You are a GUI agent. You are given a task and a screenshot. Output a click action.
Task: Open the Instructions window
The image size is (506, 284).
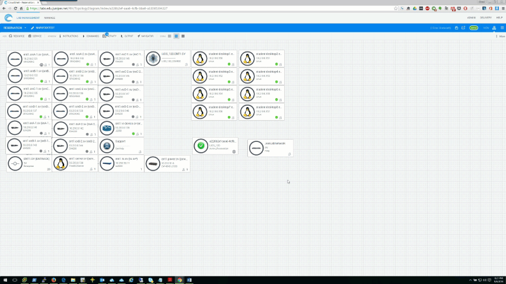tap(69, 36)
